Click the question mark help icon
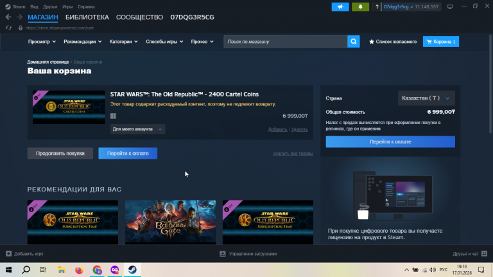This screenshot has width=493, height=277. click(x=377, y=6)
